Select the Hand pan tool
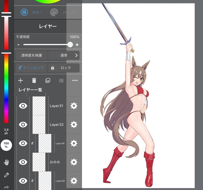Viewport: 203px width, 190px height. (x=6, y=163)
